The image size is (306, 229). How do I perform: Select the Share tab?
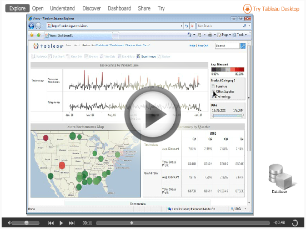pos(144,8)
